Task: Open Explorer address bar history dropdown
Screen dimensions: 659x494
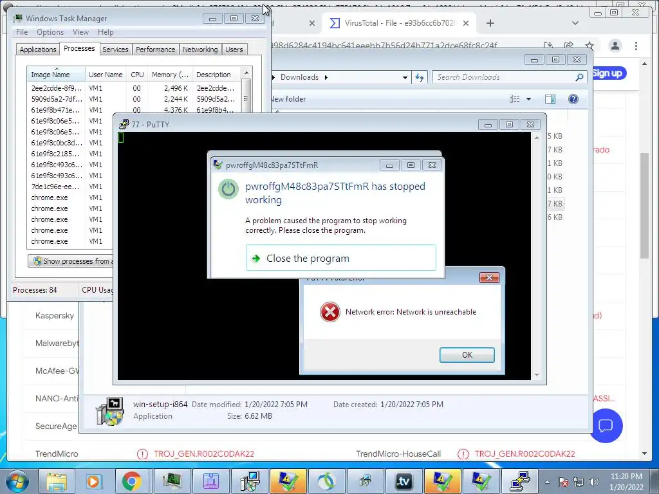Action: pos(405,77)
